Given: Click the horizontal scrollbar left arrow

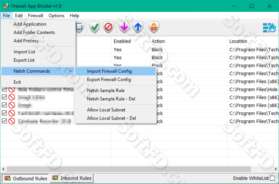Looking at the screenshot, I should pyautogui.click(x=3, y=169).
